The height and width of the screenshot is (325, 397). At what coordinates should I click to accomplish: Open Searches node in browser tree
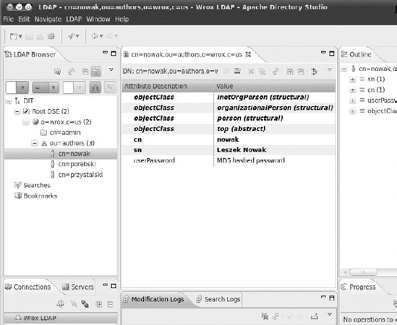click(x=37, y=186)
